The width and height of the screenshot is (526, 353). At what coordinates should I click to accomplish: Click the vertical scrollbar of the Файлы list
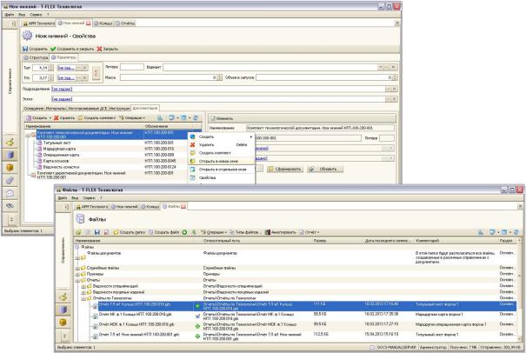(519, 290)
